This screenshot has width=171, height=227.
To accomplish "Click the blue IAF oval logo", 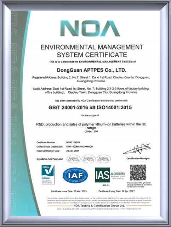I will (75, 175).
